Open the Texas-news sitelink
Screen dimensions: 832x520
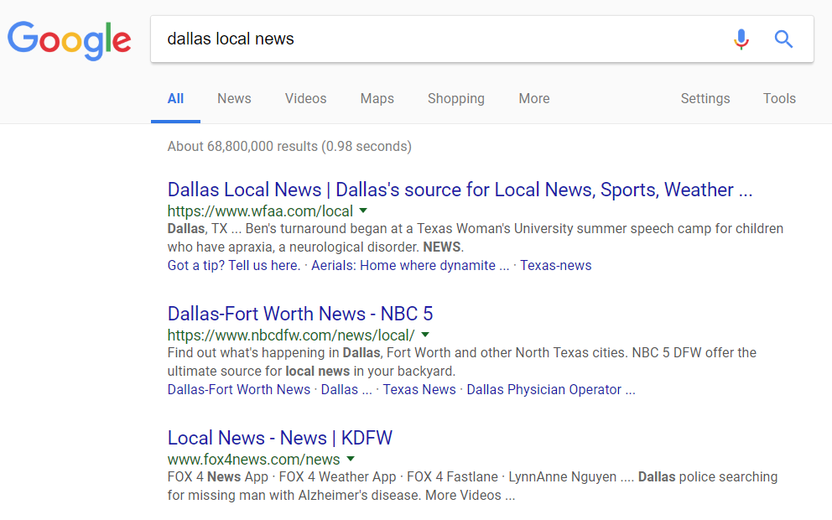555,265
